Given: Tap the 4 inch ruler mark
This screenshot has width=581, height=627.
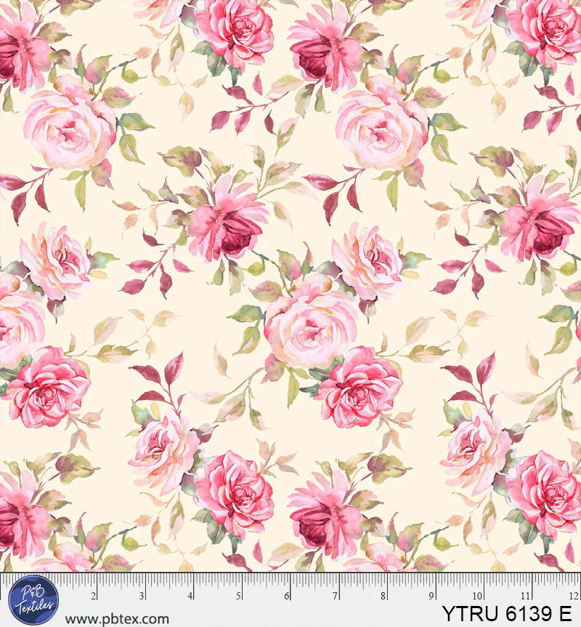Looking at the screenshot, I should [x=190, y=596].
